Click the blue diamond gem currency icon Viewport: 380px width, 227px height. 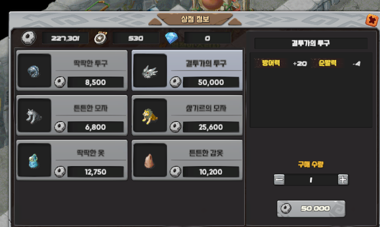pos(171,38)
